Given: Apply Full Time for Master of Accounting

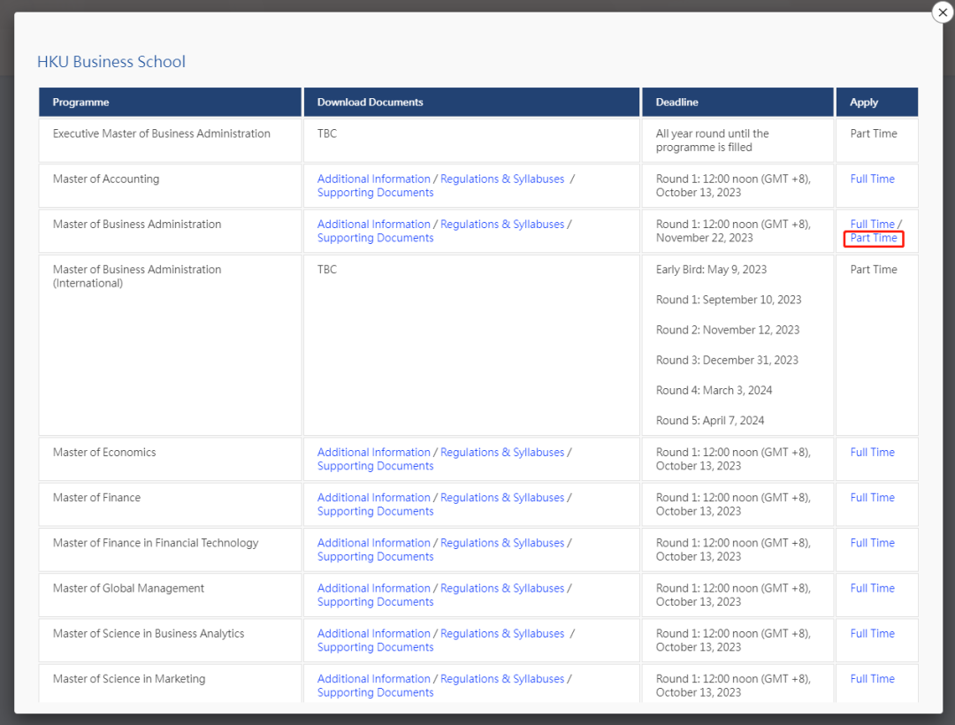Looking at the screenshot, I should 872,179.
